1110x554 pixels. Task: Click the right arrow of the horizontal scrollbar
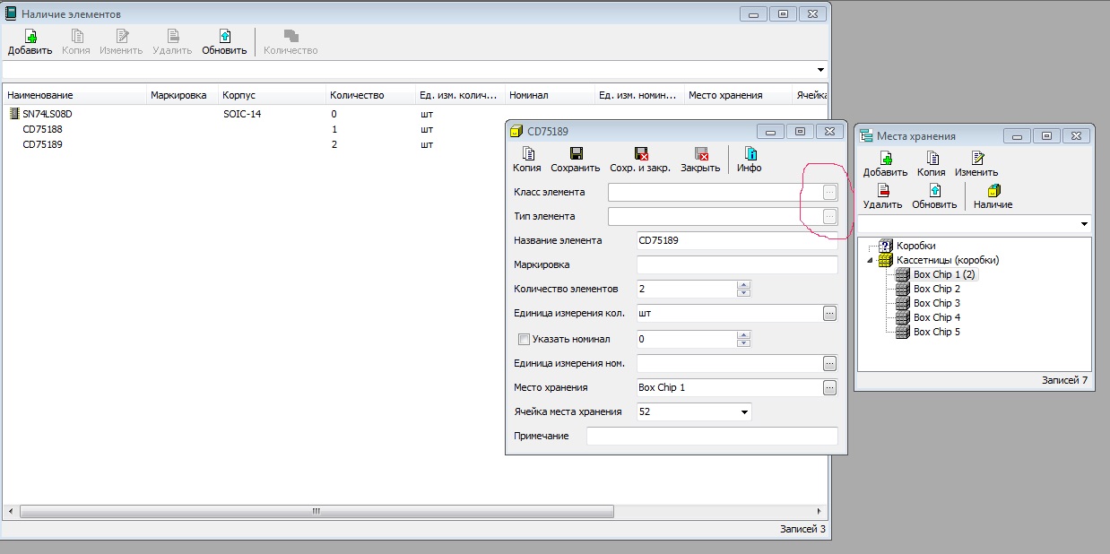(x=820, y=511)
